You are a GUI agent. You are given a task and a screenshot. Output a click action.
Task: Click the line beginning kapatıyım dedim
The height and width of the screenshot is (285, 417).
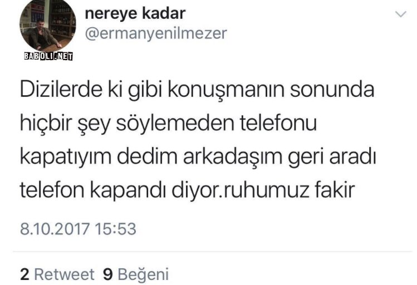click(x=198, y=157)
